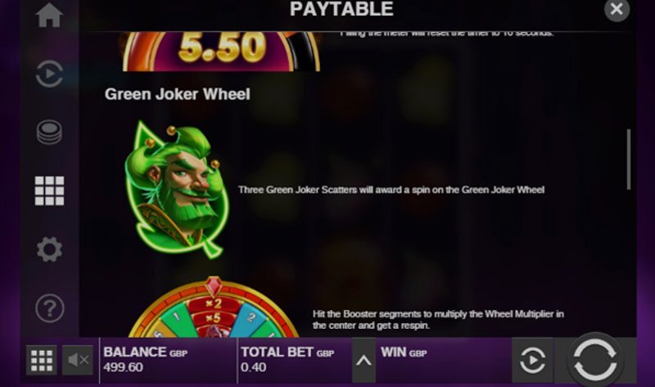Spin the reels with the round button
The width and height of the screenshot is (655, 387).
(x=595, y=359)
